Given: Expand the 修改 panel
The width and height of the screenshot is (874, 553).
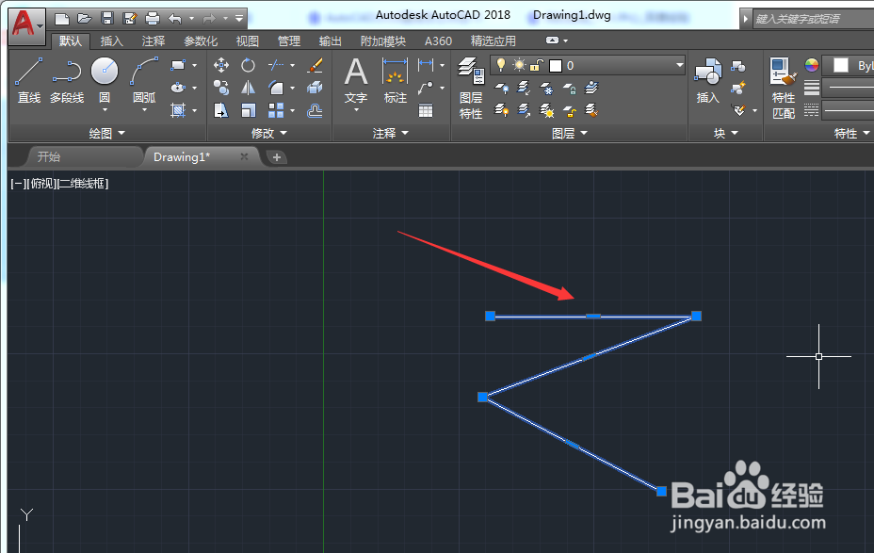Looking at the screenshot, I should click(268, 133).
